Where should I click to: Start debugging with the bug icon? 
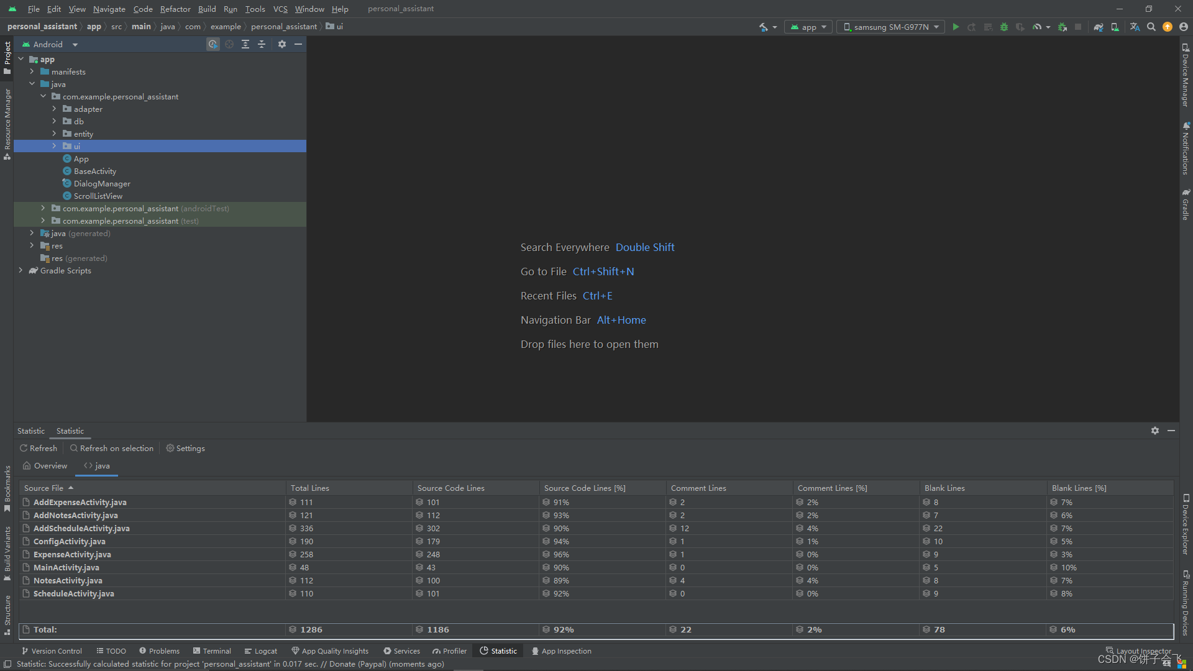click(1003, 27)
